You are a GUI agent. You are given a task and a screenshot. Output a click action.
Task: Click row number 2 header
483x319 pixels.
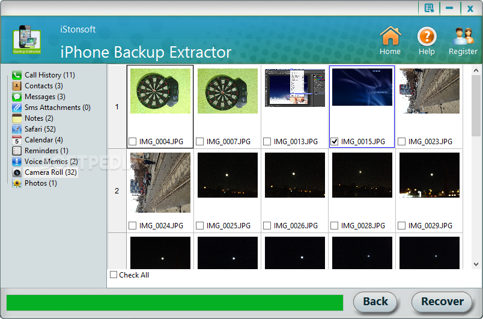(x=117, y=191)
